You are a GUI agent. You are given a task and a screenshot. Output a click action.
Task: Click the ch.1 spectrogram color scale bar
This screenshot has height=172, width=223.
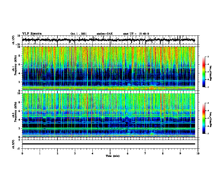204,72
